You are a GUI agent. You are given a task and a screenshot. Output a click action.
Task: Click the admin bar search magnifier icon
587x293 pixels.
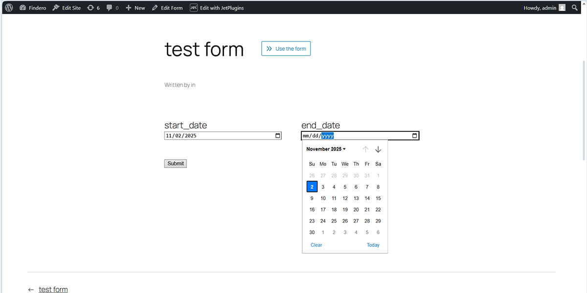[x=575, y=8]
